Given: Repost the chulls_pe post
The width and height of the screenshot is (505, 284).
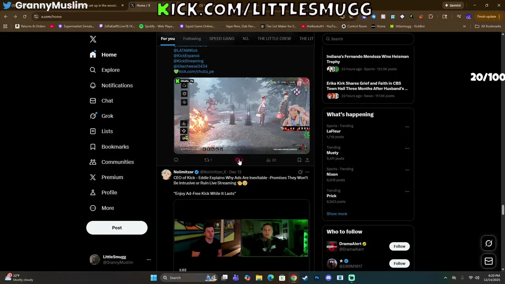Looking at the screenshot, I should (208, 160).
